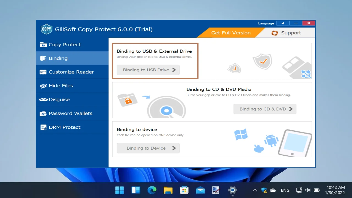Image resolution: width=352 pixels, height=198 pixels.
Task: Click the Support lifebuoy icon
Action: [x=274, y=33]
